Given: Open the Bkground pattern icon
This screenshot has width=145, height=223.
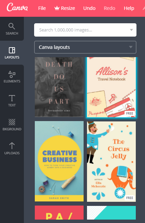Looking at the screenshot, I should pos(12,122).
